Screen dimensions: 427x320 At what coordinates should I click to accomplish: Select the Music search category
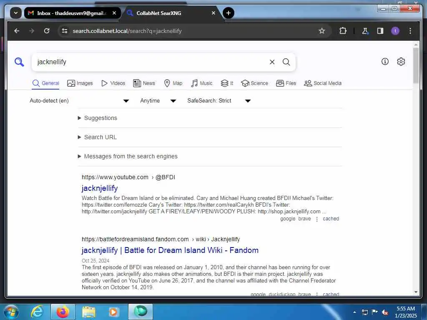(202, 83)
